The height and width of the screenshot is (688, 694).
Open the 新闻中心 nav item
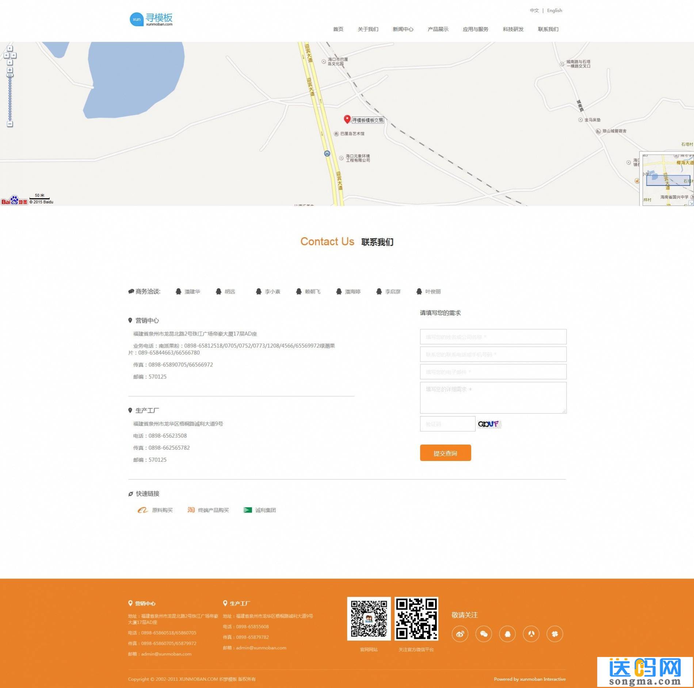403,29
